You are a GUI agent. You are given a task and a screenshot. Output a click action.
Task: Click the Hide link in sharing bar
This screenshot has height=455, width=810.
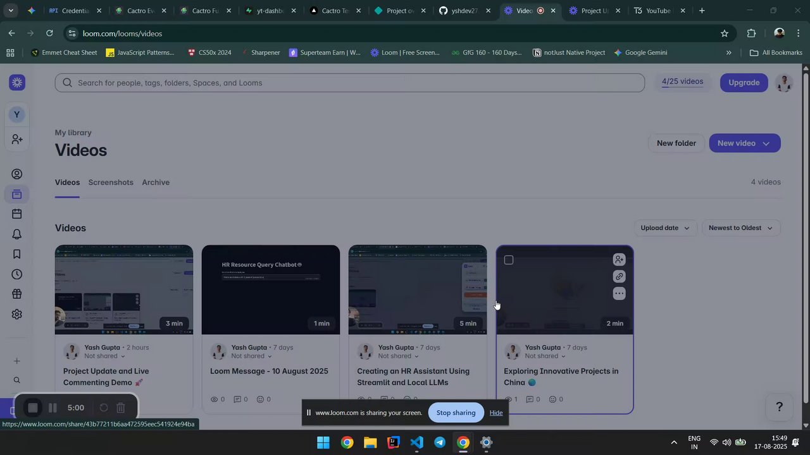pyautogui.click(x=496, y=413)
